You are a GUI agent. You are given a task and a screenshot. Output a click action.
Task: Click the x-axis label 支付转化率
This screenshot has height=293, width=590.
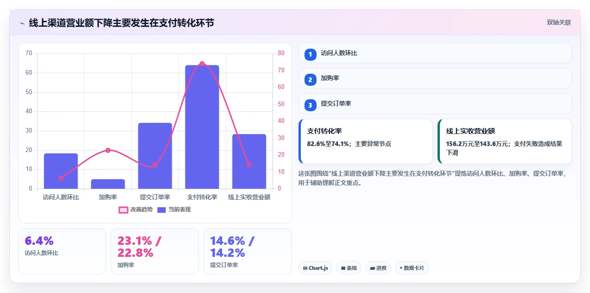point(202,197)
